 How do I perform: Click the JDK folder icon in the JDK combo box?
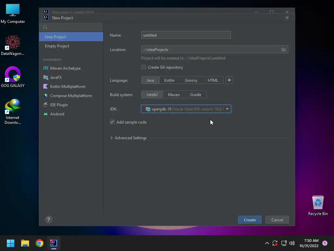pyautogui.click(x=148, y=109)
